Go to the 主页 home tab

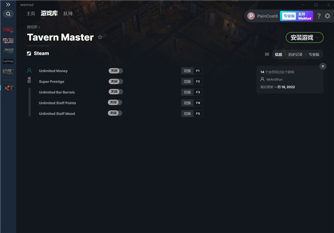pyautogui.click(x=31, y=13)
